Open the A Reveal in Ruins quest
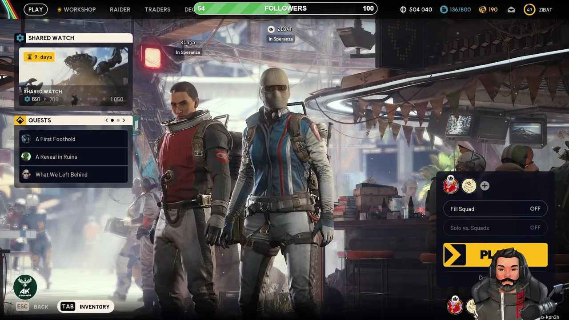This screenshot has height=320, width=569. (74, 157)
